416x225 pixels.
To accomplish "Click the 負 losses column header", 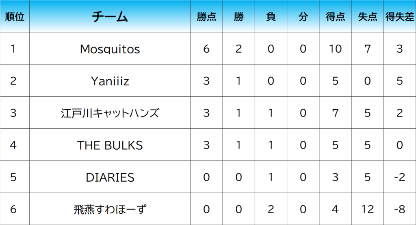I will point(271,17).
